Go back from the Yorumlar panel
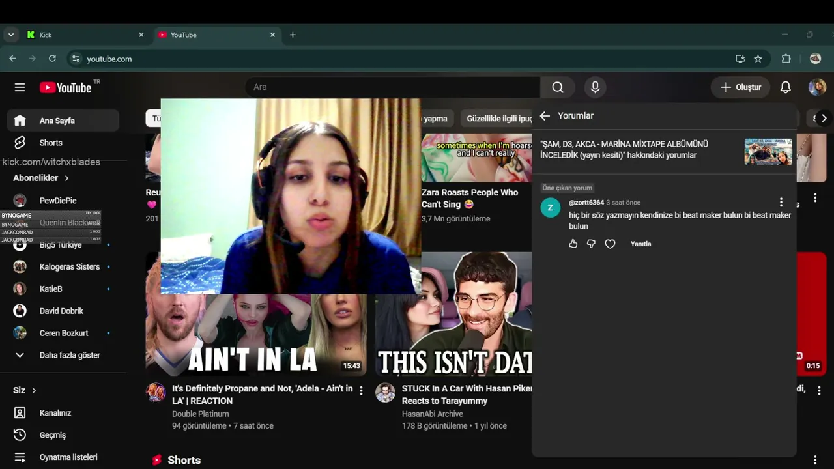The image size is (834, 469). (545, 116)
